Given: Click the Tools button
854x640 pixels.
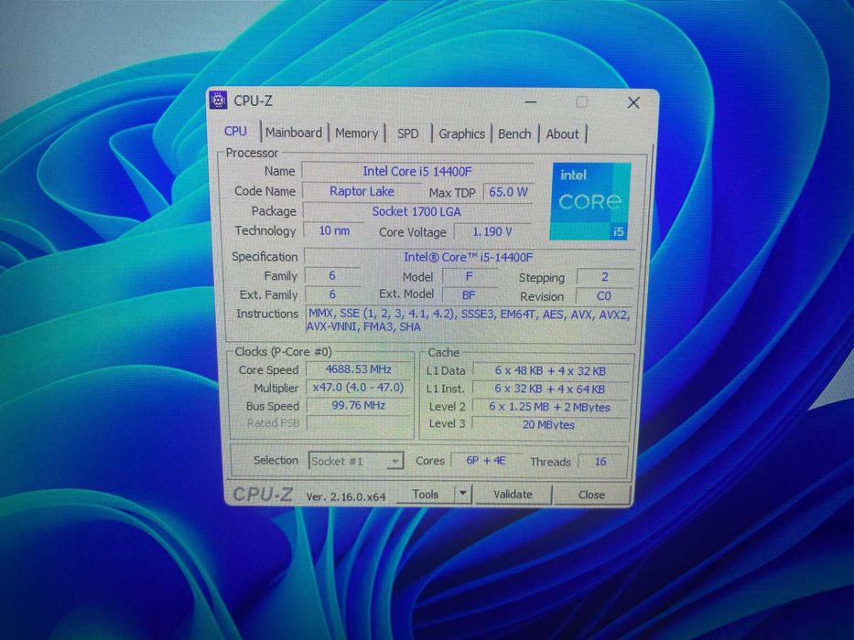Looking at the screenshot, I should pos(425,494).
